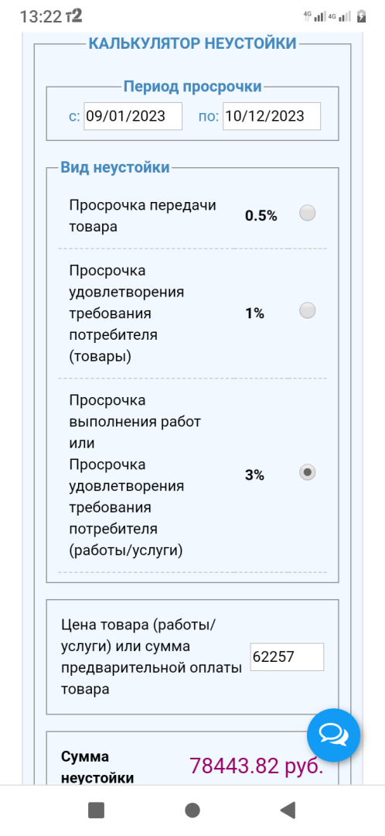Click the 'Период просрочки' section title
This screenshot has height=836, width=385.
click(x=192, y=87)
